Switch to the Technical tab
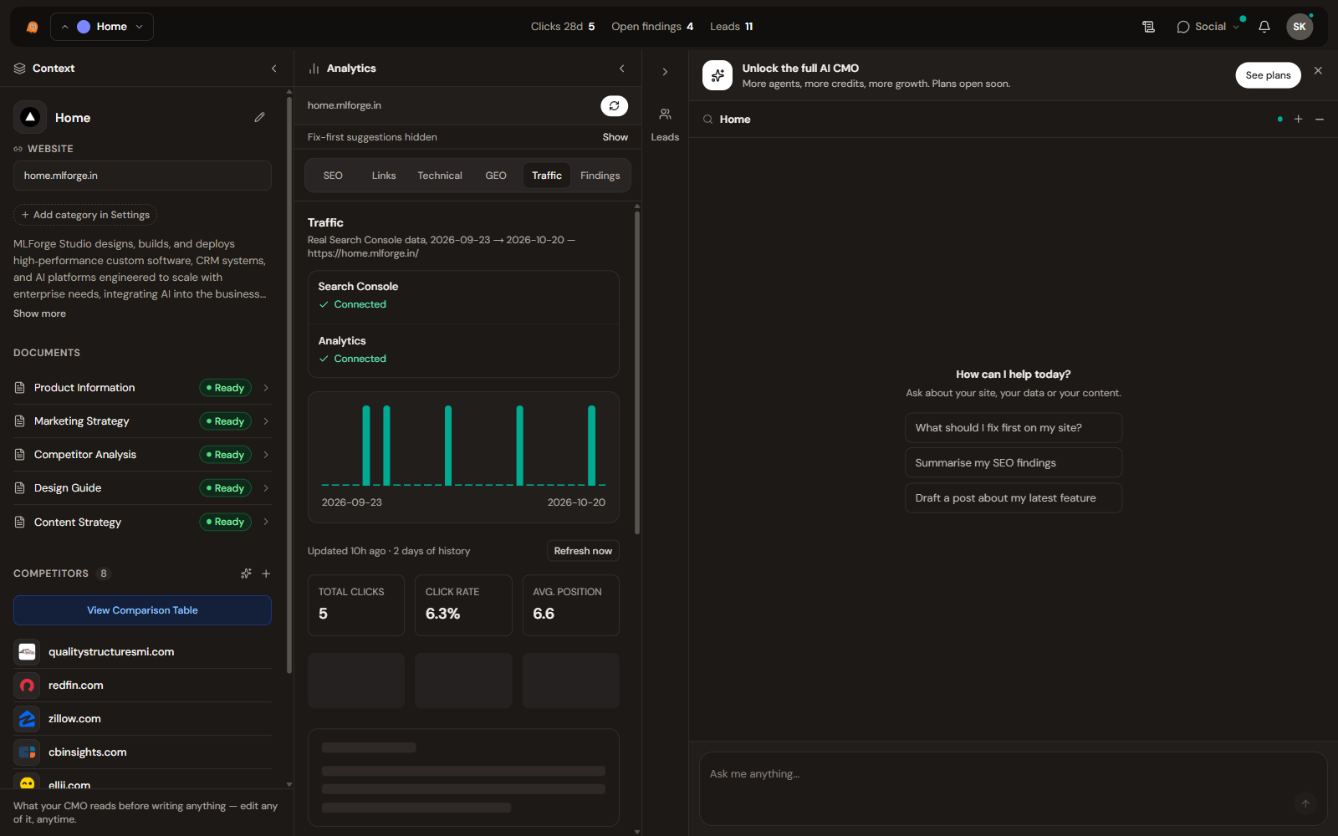The height and width of the screenshot is (836, 1338). pyautogui.click(x=440, y=176)
